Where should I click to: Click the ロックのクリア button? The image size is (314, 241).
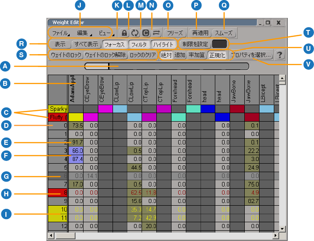[x=142, y=55]
